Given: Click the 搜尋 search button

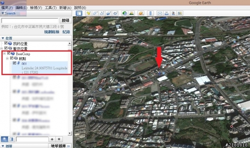Looking at the screenshot, I should (66, 21).
